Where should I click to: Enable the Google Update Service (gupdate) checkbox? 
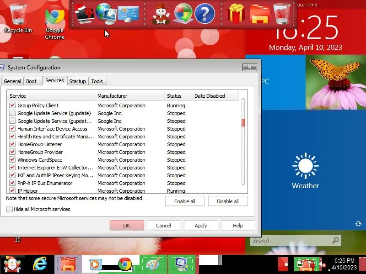[x=12, y=113]
